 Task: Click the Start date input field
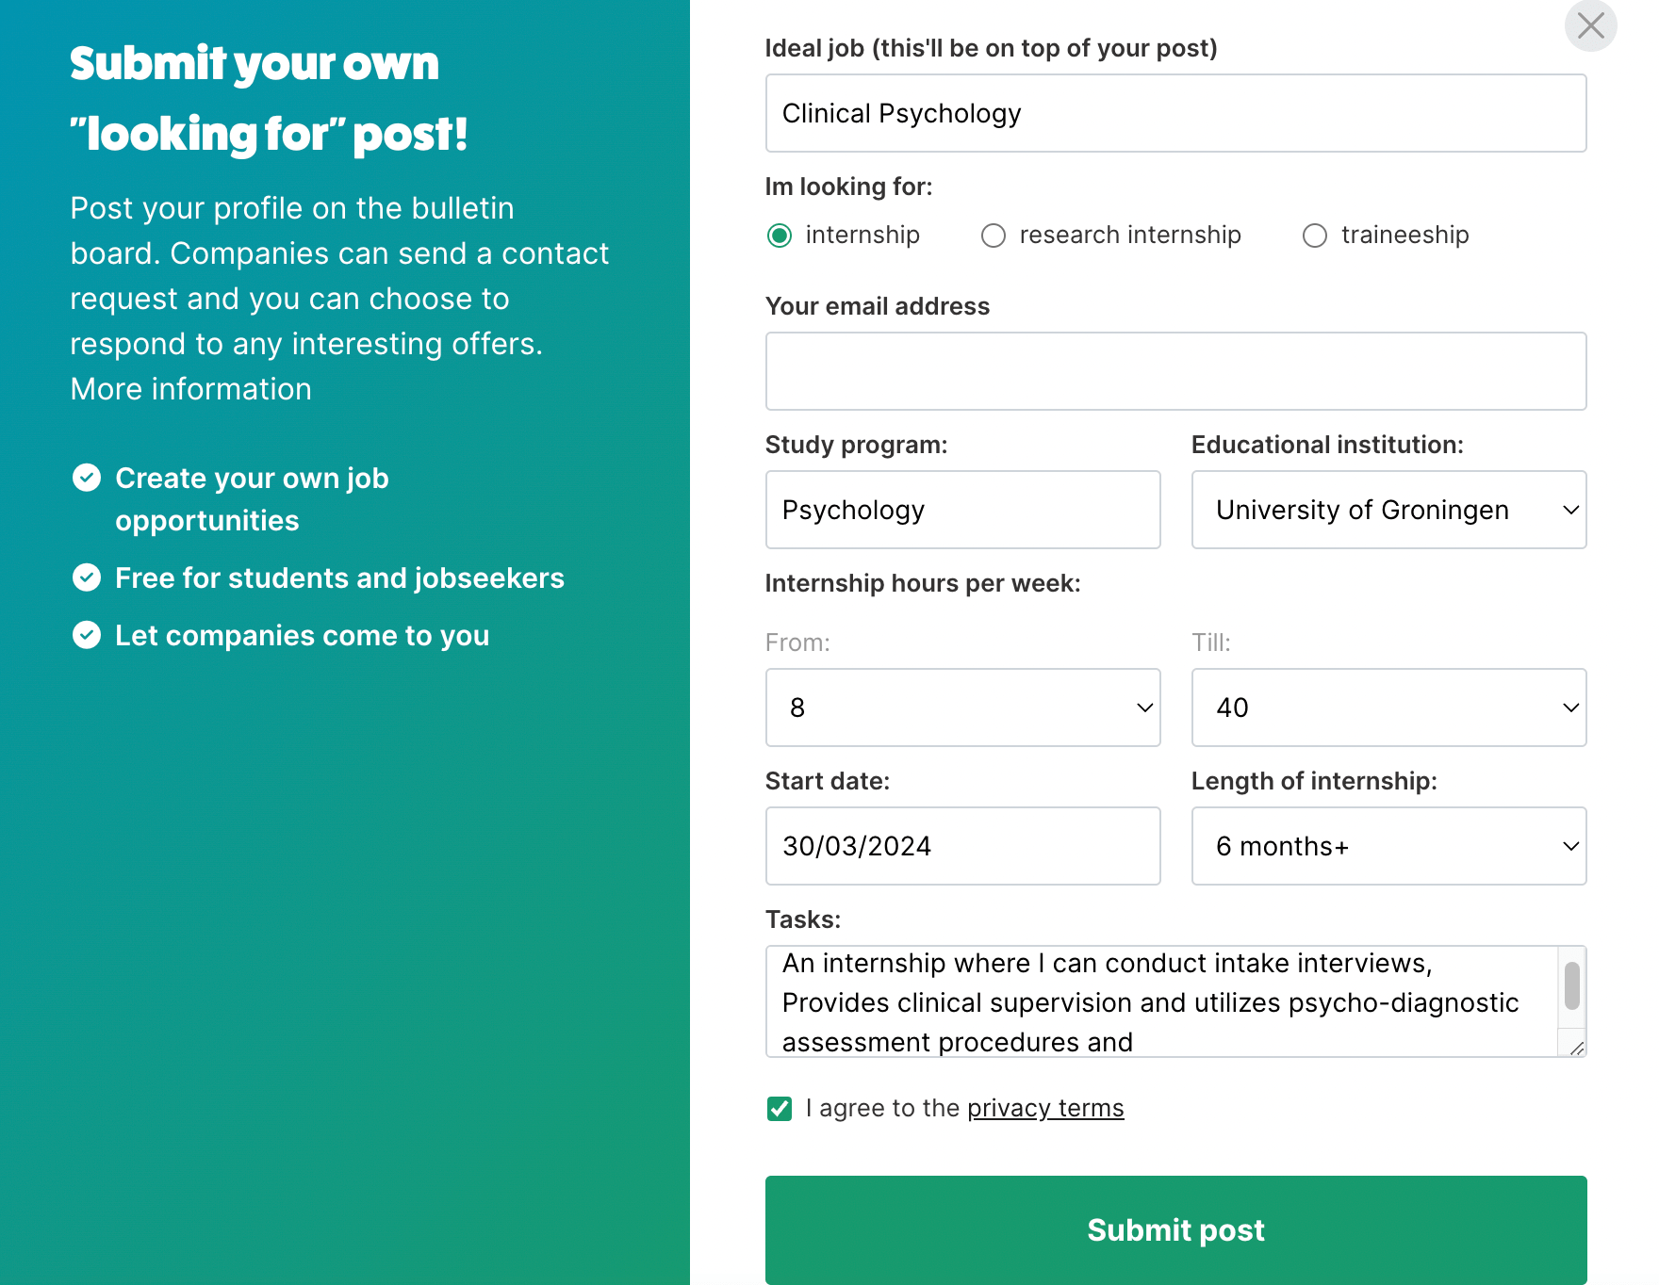pyautogui.click(x=962, y=846)
